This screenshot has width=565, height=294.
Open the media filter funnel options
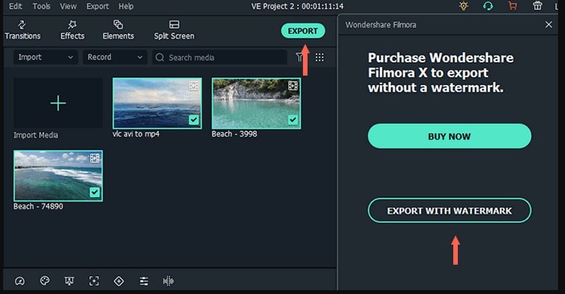coord(299,57)
